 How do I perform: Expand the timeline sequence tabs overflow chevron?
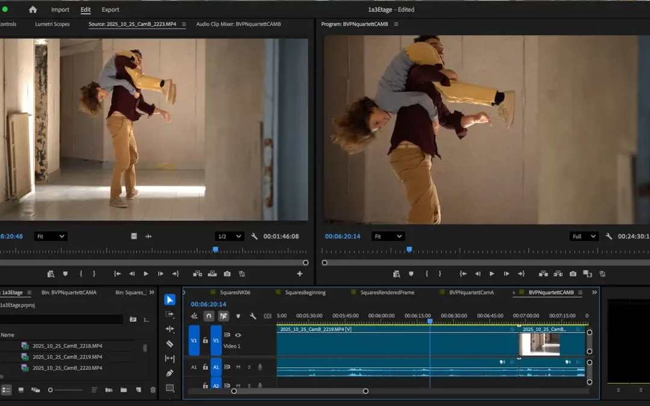(595, 292)
